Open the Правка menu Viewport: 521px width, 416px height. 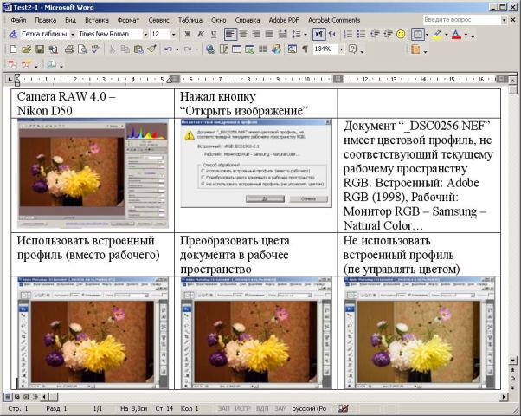click(46, 20)
